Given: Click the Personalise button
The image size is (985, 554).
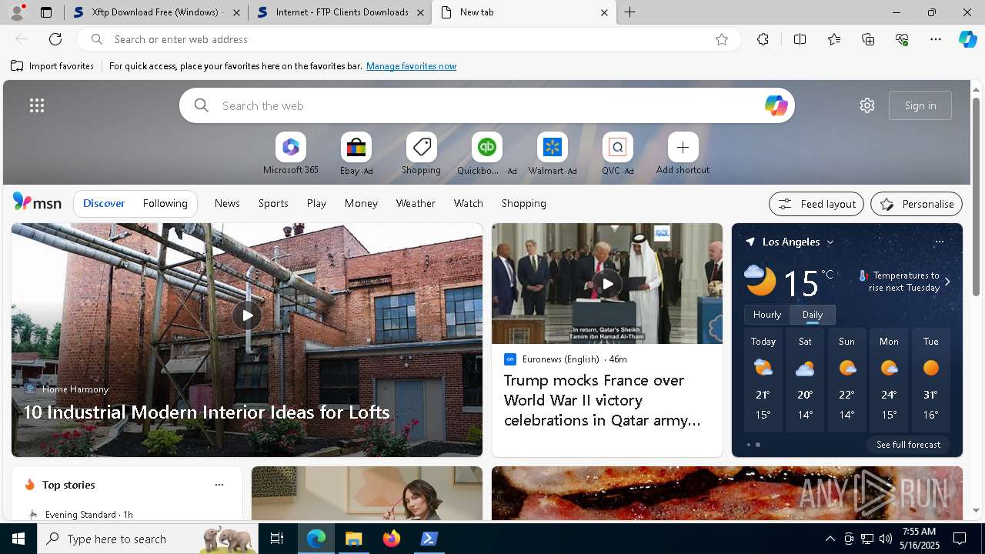Looking at the screenshot, I should (x=917, y=204).
